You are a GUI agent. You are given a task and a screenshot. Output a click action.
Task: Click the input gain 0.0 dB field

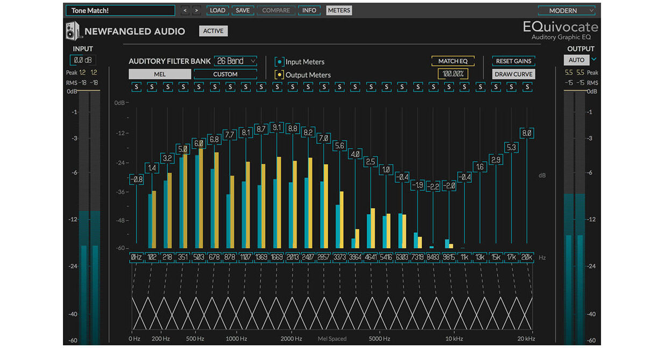click(82, 61)
